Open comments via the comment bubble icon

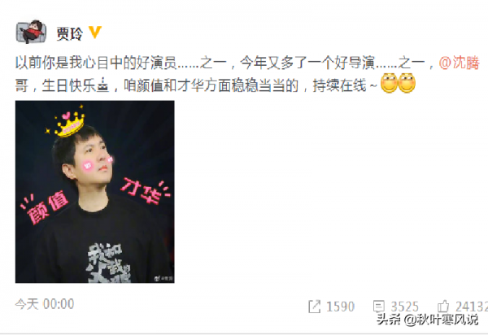[x=378, y=307]
